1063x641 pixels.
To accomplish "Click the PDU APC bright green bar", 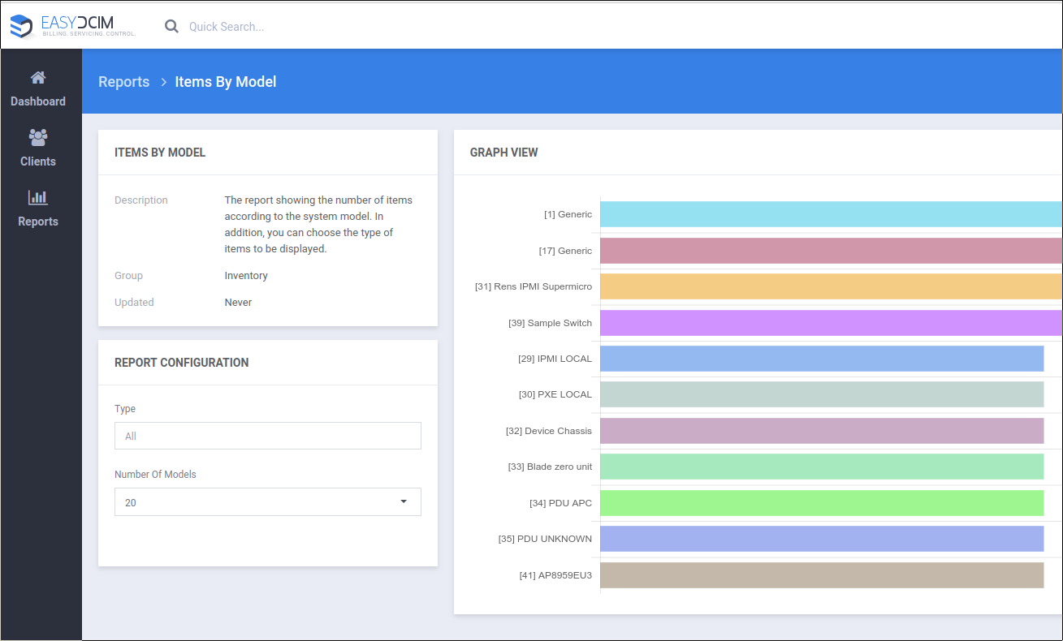I will click(x=822, y=503).
